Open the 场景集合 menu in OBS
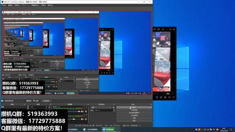The width and height of the screenshot is (235, 132). (35, 5)
